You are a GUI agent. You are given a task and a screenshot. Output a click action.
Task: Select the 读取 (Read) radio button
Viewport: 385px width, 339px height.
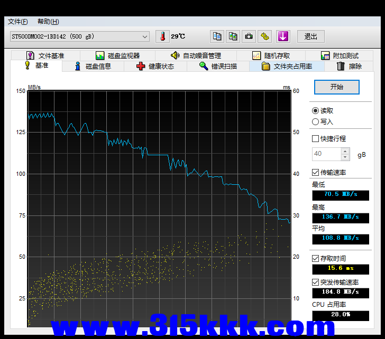coord(316,111)
